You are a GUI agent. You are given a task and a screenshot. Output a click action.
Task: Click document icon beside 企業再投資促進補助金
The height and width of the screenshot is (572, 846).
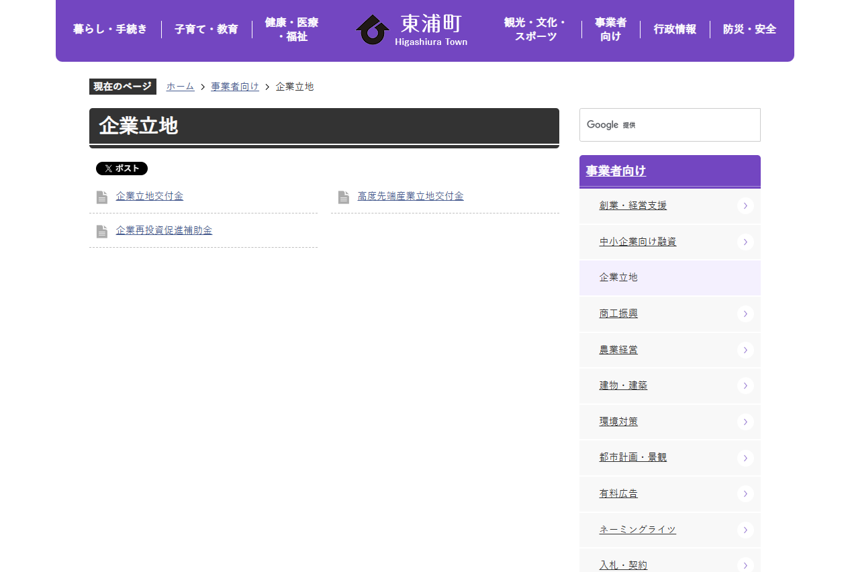tap(102, 232)
